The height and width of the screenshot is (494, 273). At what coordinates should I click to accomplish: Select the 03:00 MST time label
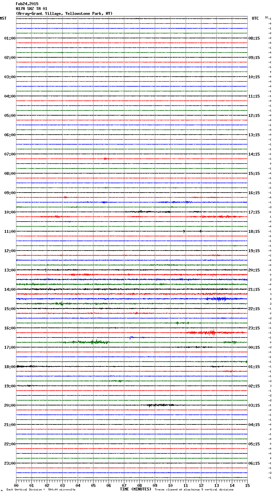(x=10, y=77)
